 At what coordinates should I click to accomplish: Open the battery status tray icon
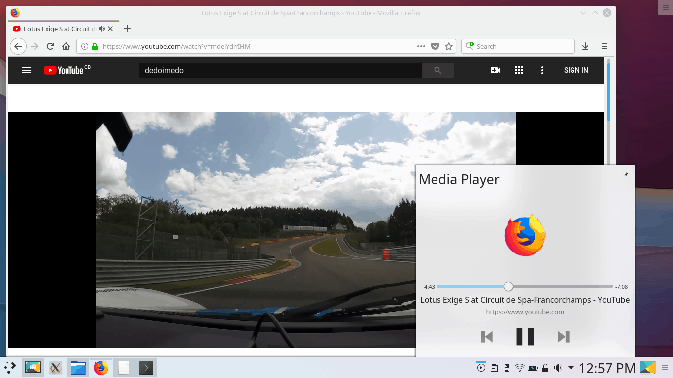point(532,368)
